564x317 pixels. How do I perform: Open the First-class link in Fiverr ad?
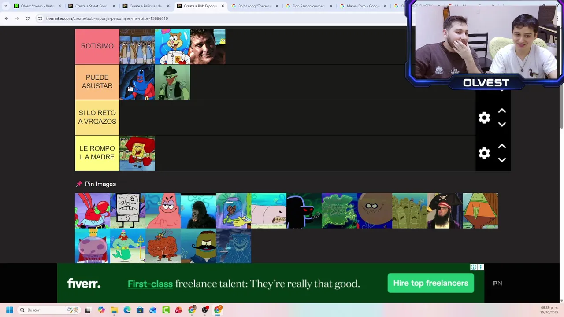pos(150,284)
